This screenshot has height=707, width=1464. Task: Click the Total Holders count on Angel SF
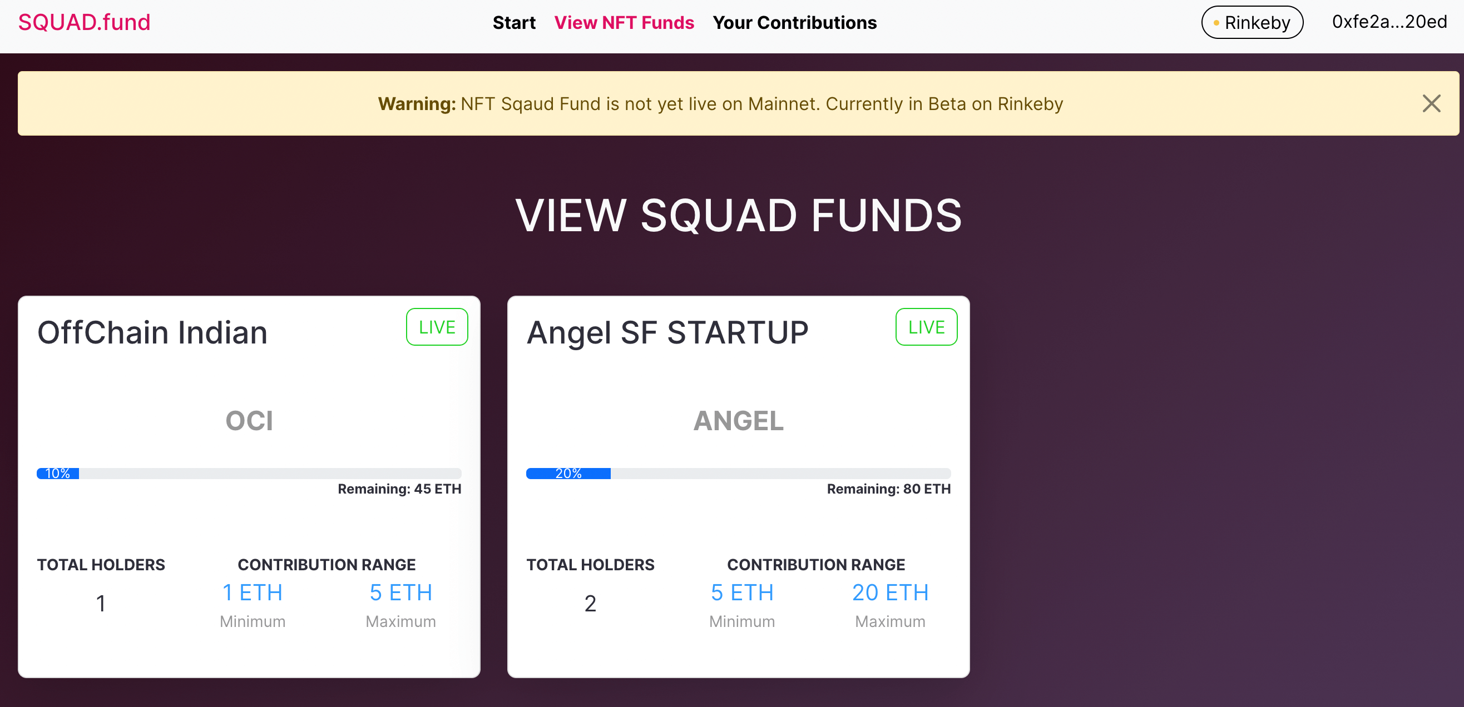(591, 603)
